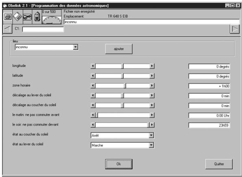Expand 'état au lever du soleil' dropdown

click(151, 145)
